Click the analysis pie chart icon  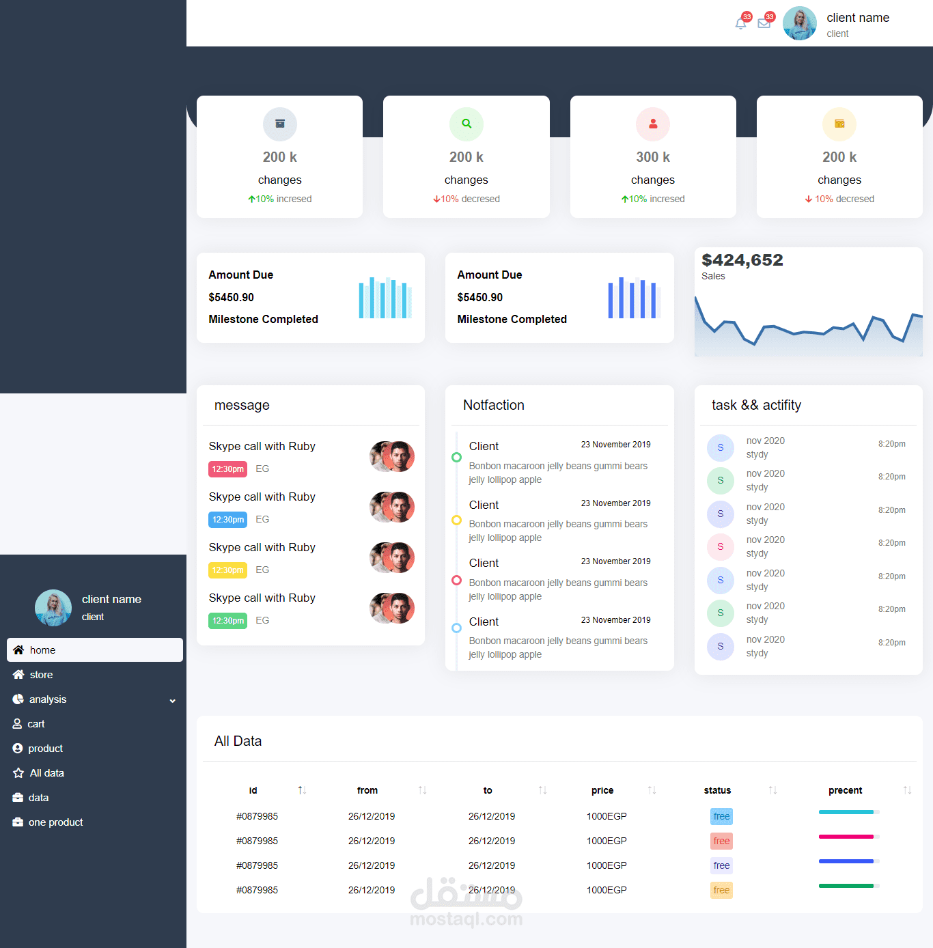coord(18,699)
